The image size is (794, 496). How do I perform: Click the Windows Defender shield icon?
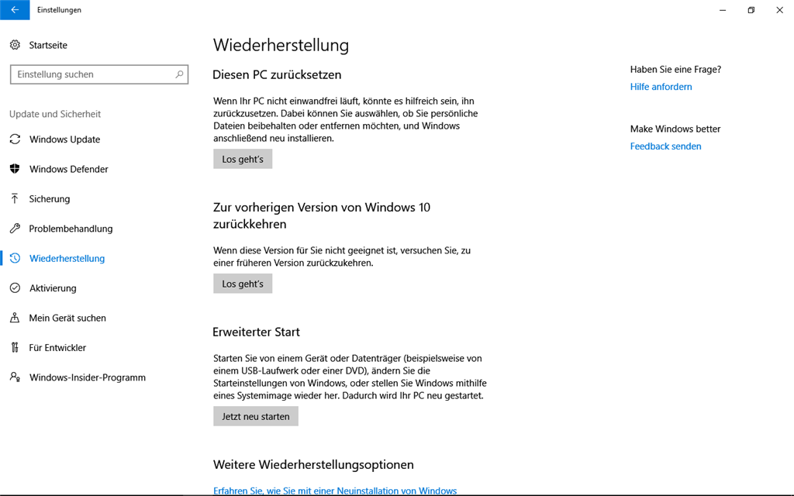tap(15, 169)
